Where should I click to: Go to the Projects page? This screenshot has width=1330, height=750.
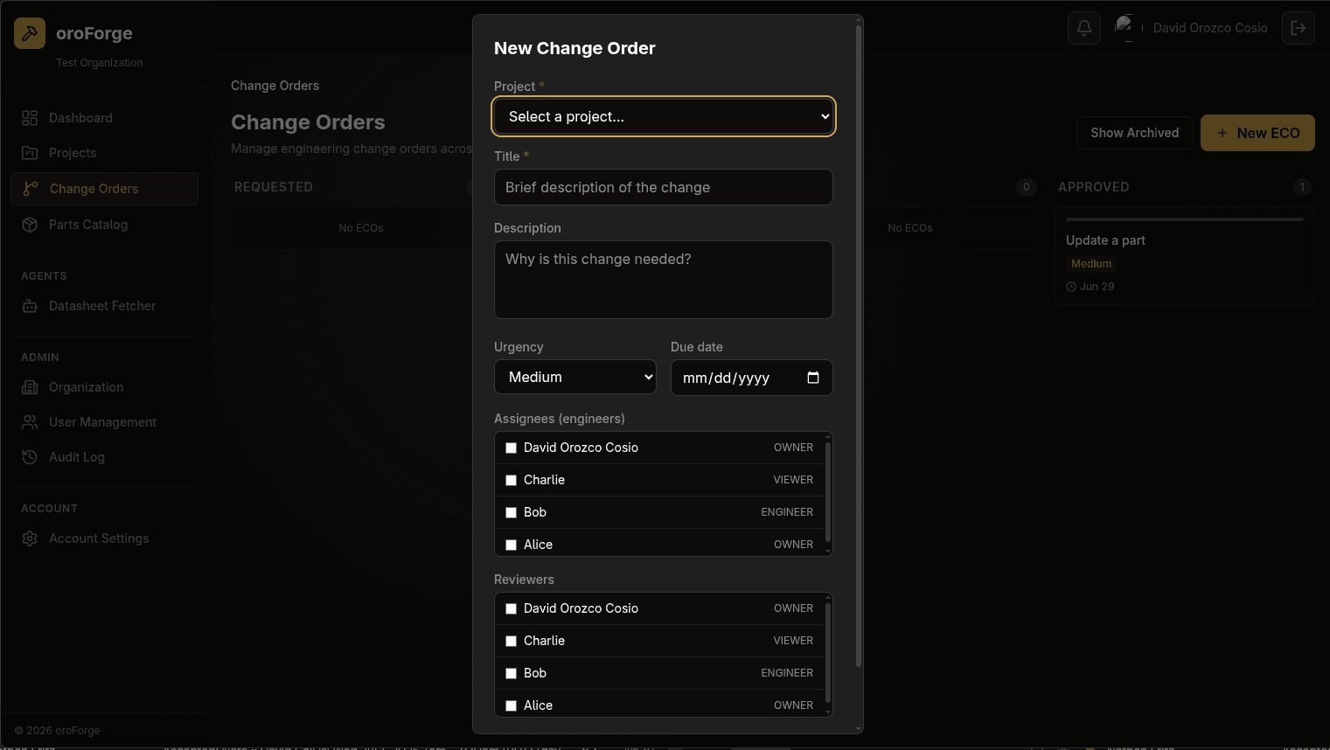click(x=105, y=153)
